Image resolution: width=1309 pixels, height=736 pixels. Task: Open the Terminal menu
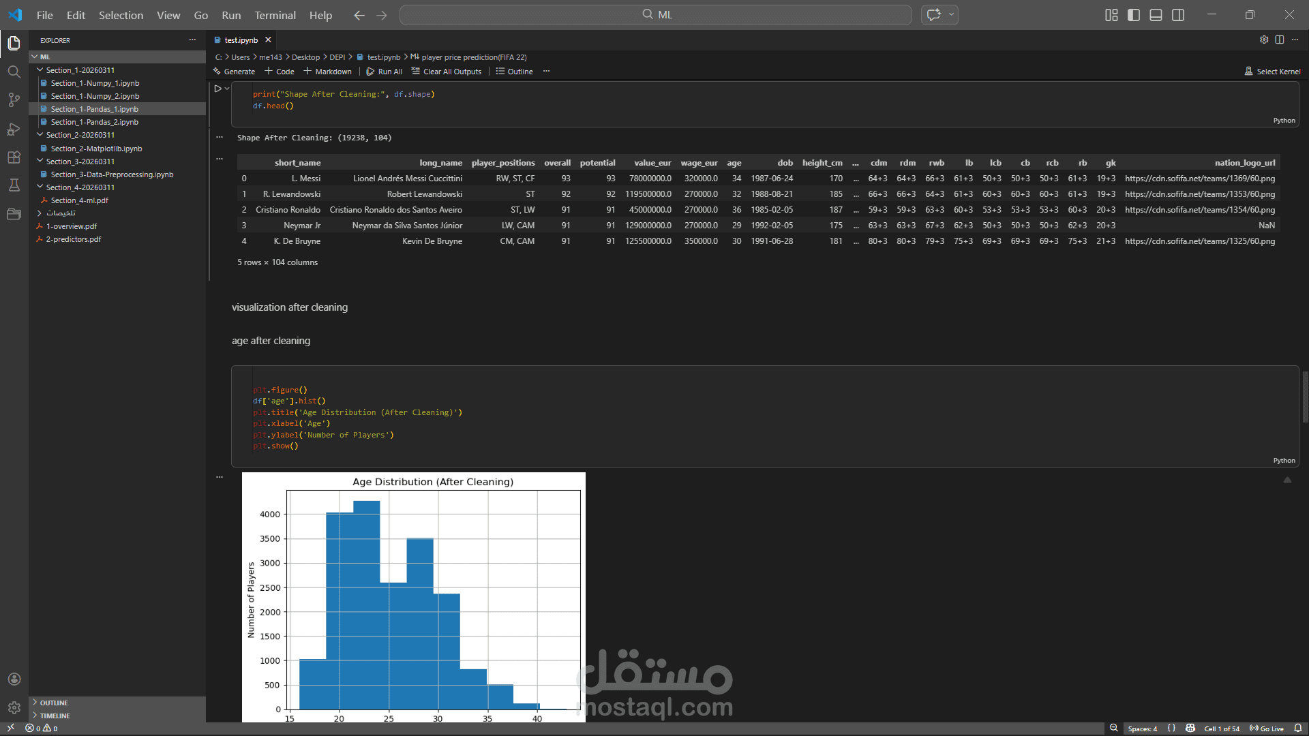[x=275, y=15]
